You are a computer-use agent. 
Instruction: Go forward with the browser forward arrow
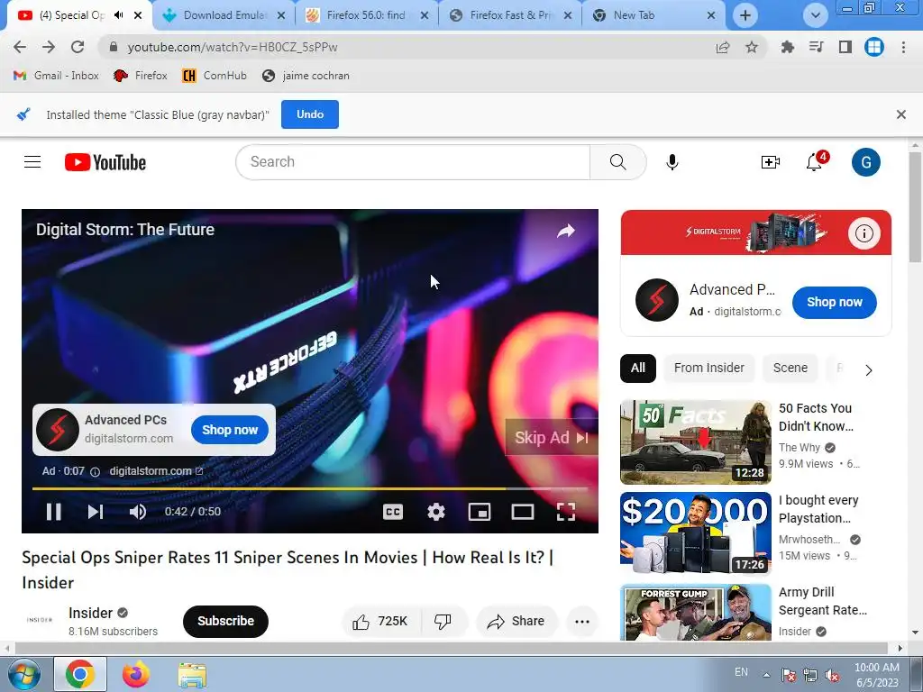49,47
